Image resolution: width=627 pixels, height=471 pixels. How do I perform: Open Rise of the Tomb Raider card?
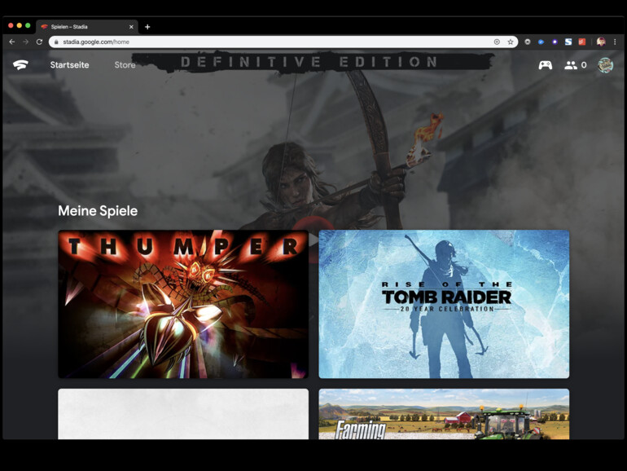[x=444, y=304]
